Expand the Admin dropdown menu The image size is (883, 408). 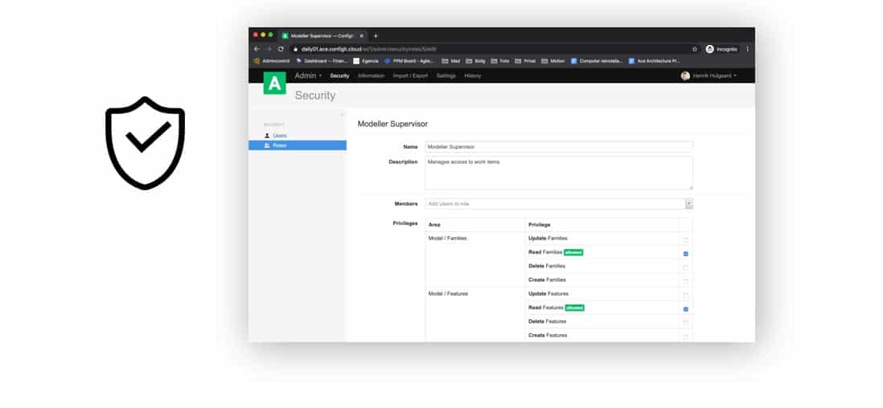(308, 75)
